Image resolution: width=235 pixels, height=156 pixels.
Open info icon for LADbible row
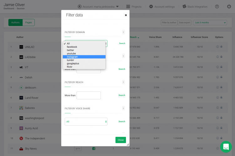(217, 57)
